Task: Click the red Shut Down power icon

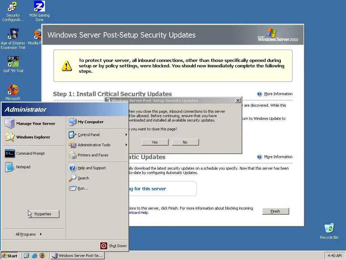Action: click(104, 246)
